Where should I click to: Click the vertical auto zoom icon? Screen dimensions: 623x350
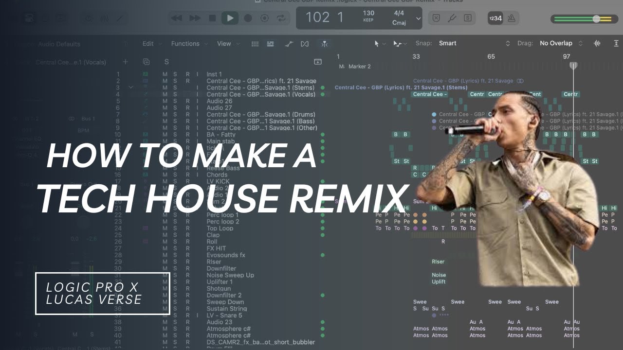point(617,44)
